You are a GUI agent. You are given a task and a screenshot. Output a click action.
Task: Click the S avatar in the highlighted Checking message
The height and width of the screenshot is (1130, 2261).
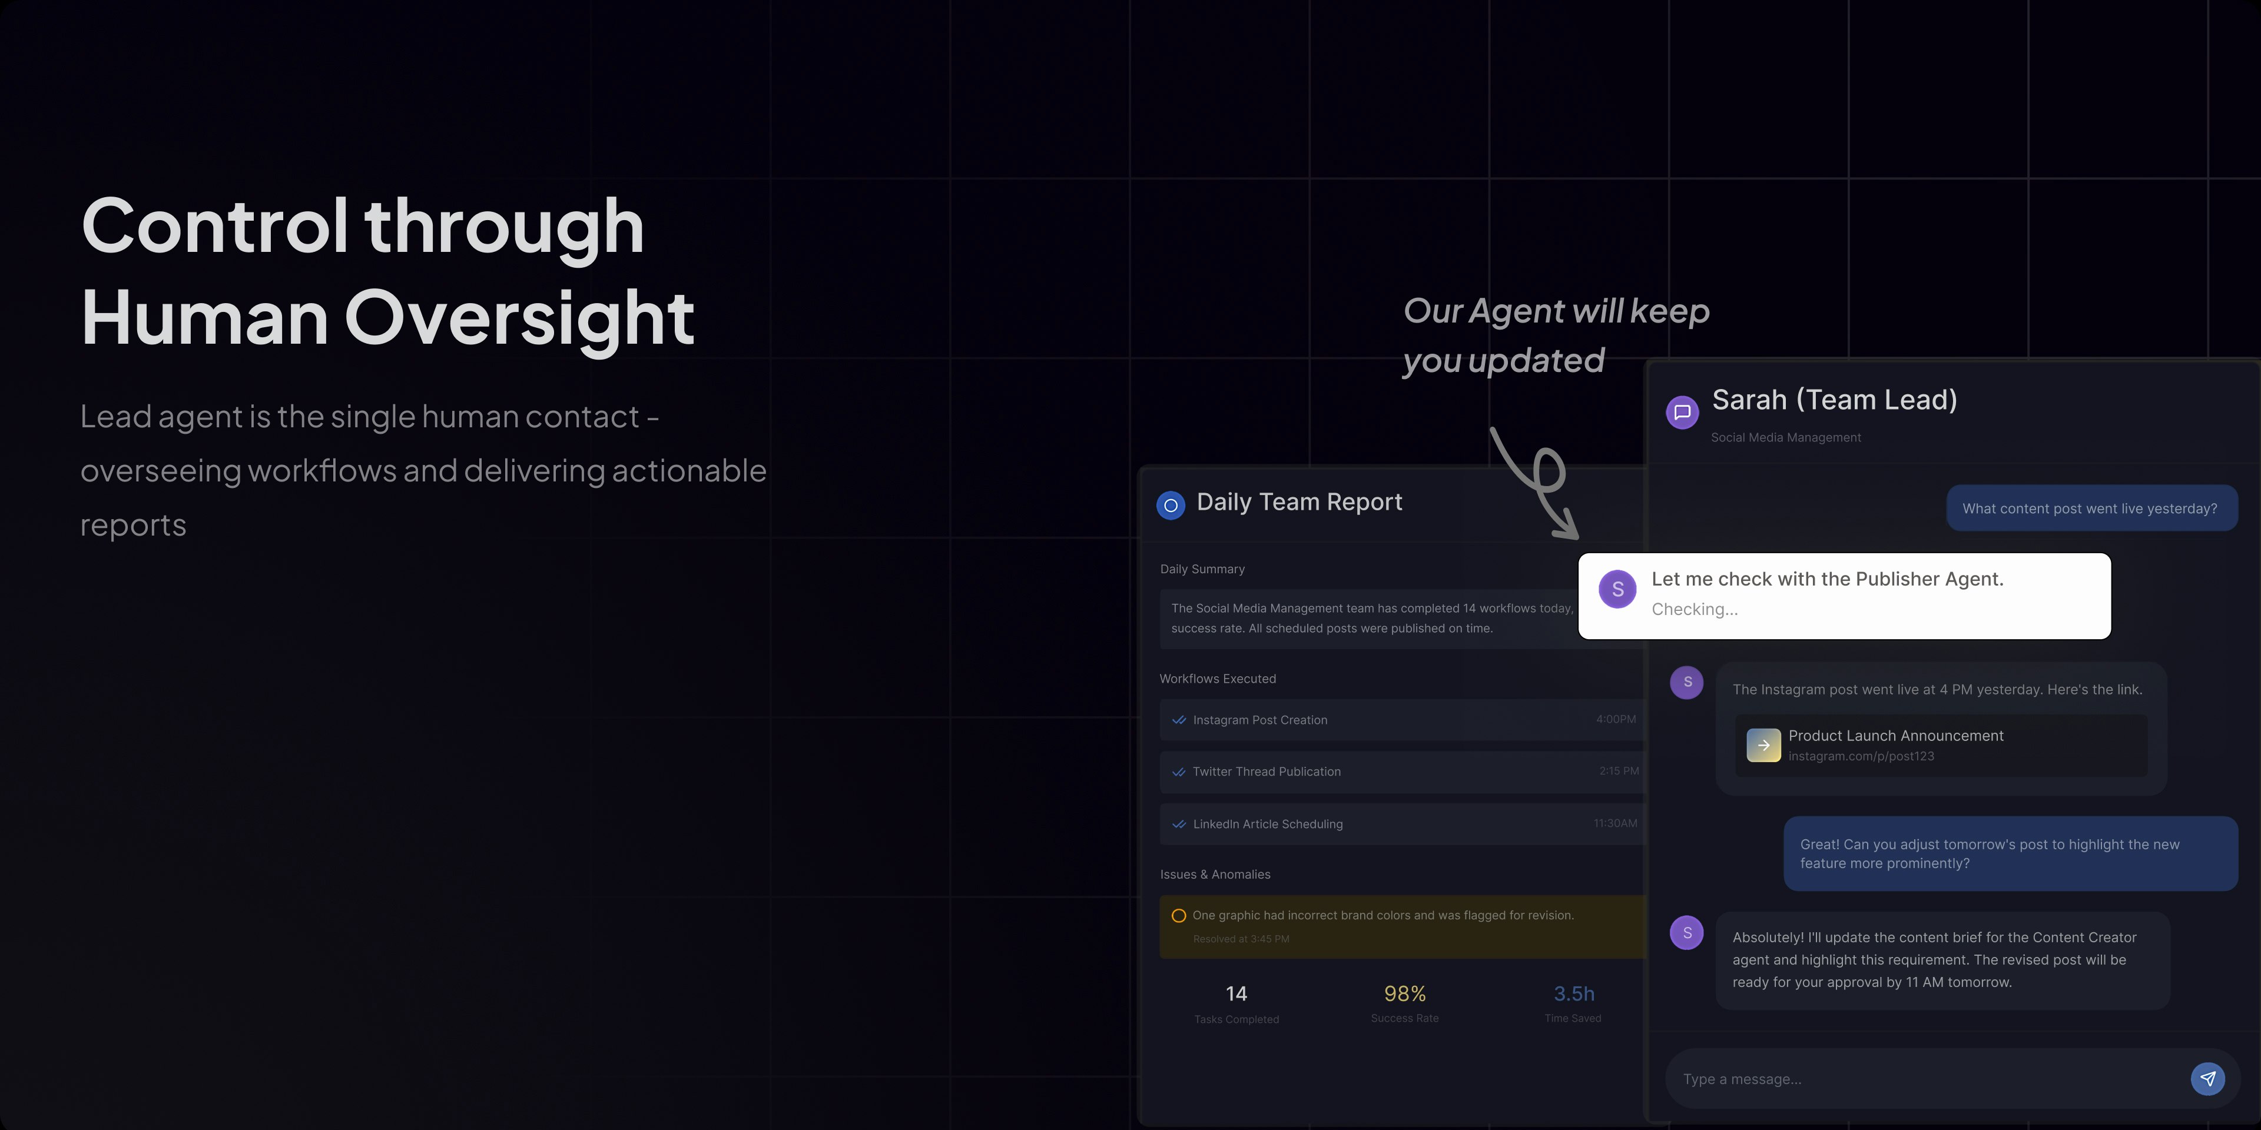pyautogui.click(x=1617, y=590)
